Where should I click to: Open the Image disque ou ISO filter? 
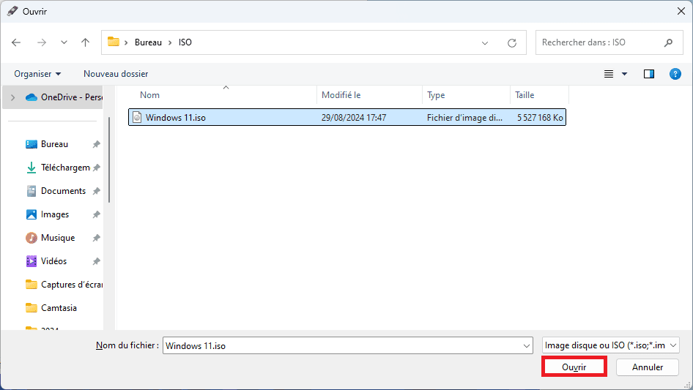click(610, 345)
